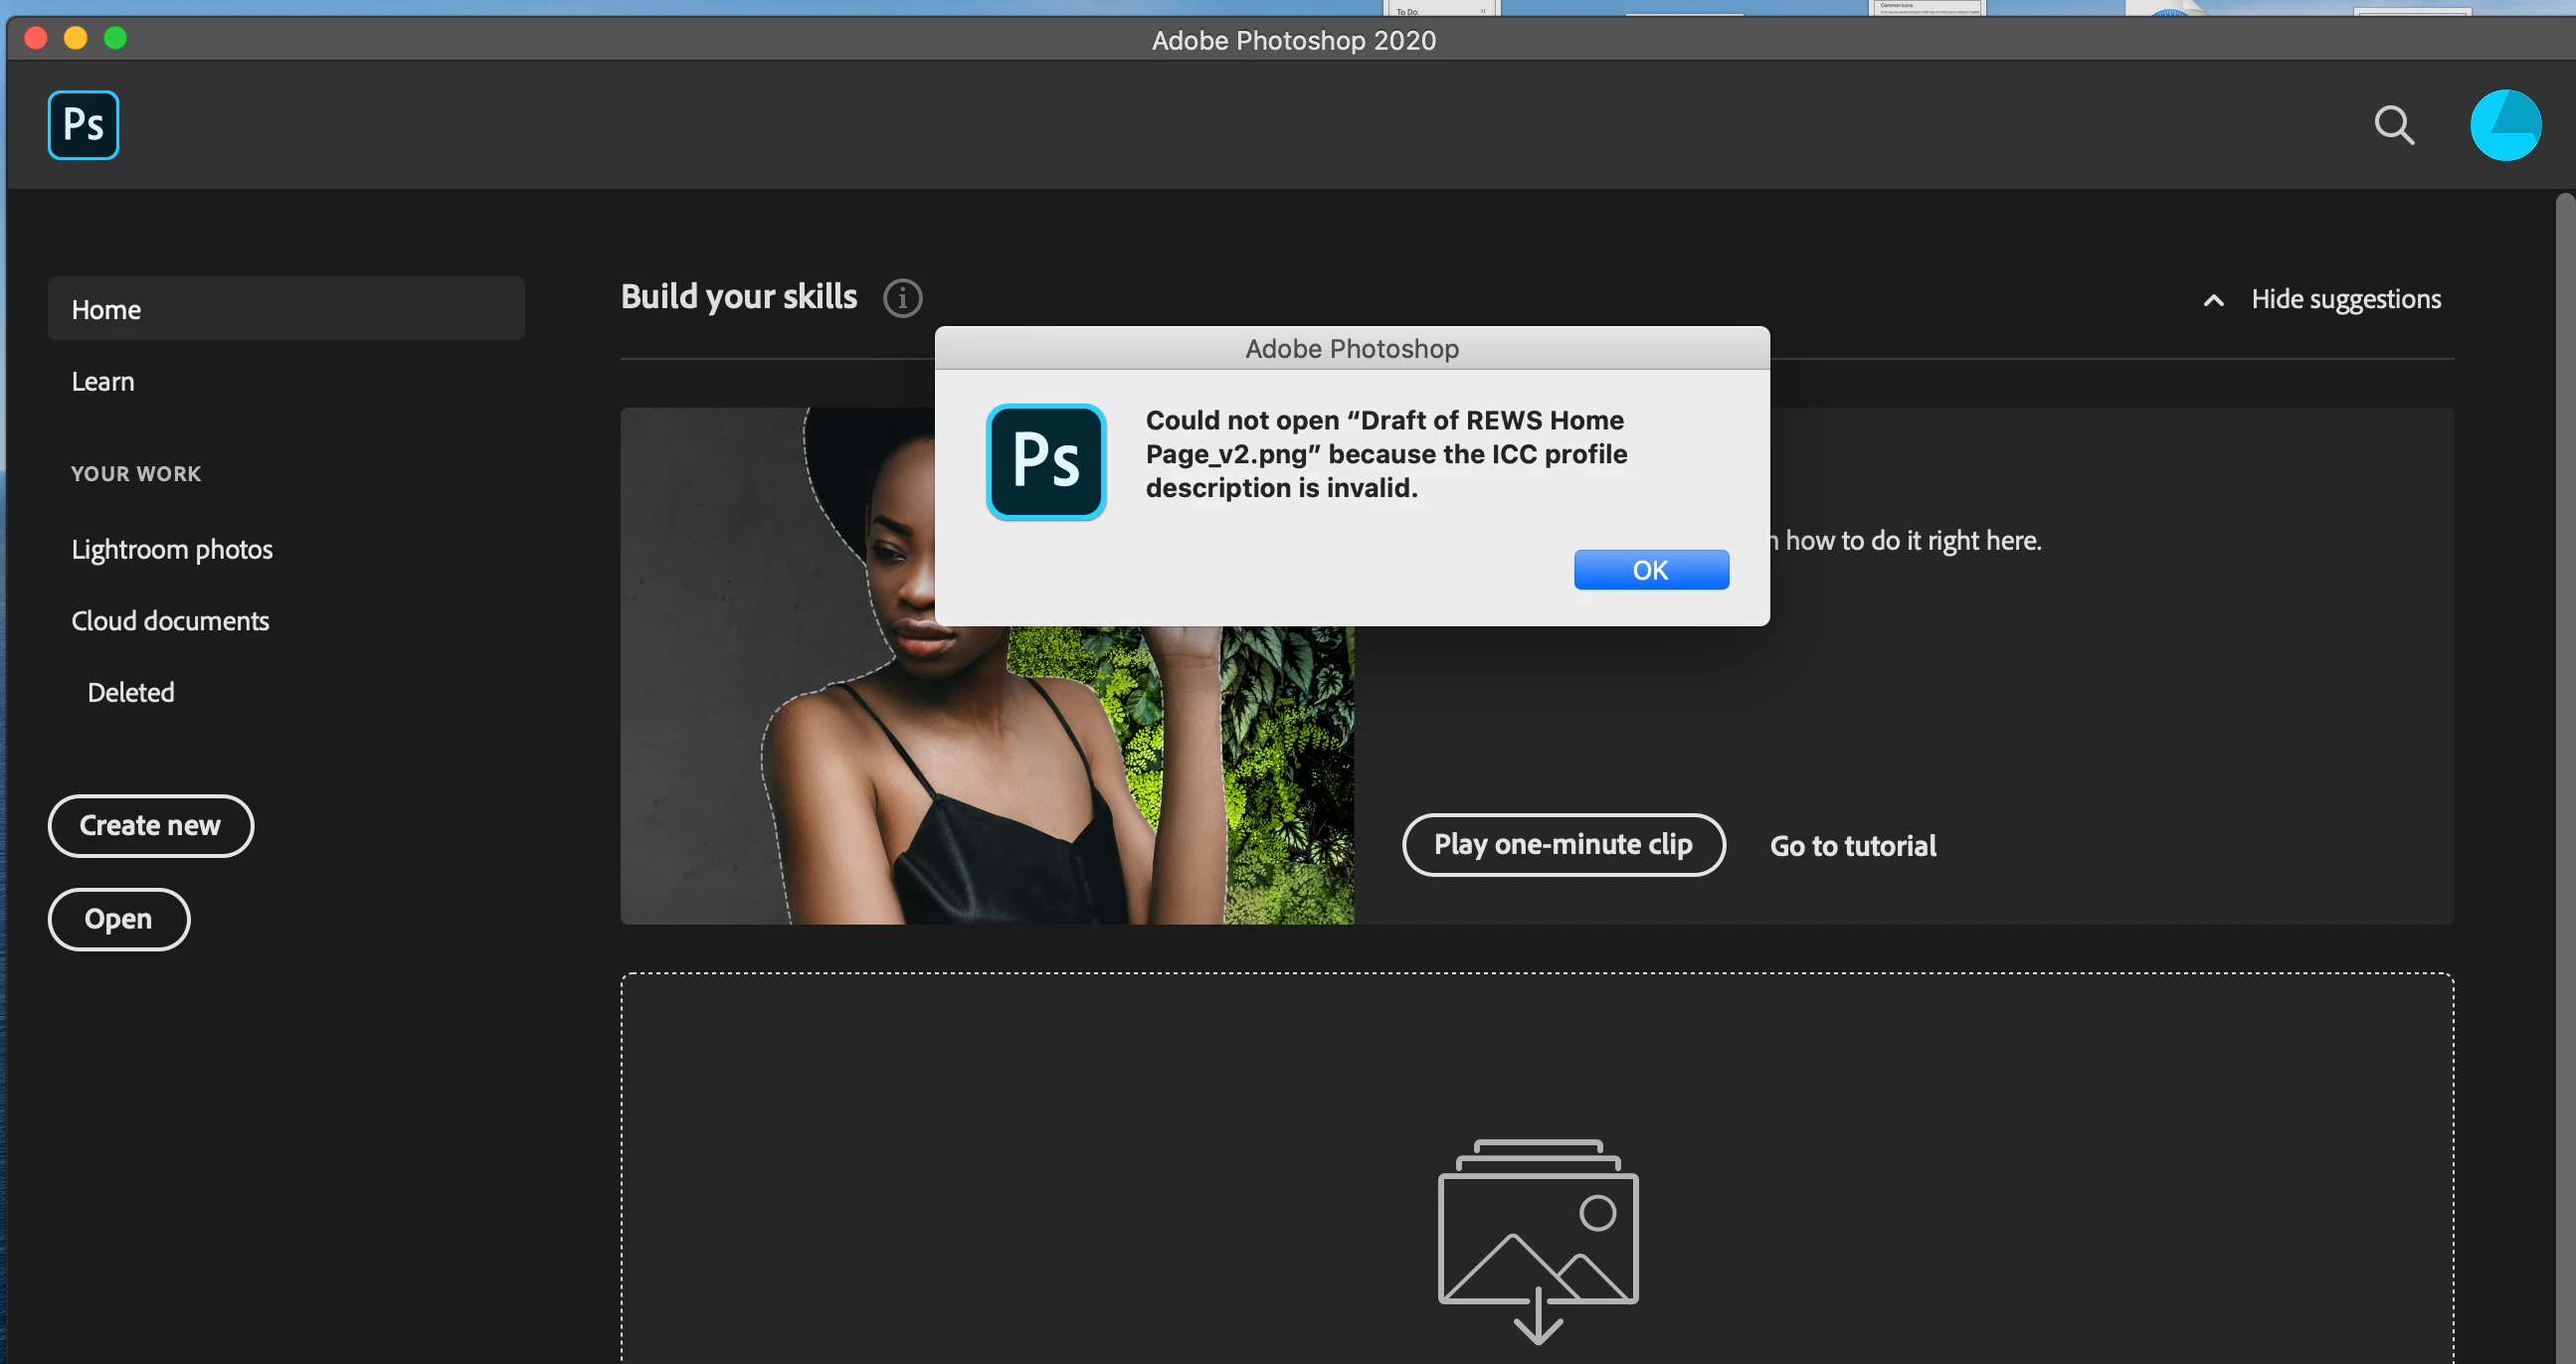Dismiss the error dialog with OK
2576x1364 pixels.
point(1650,570)
